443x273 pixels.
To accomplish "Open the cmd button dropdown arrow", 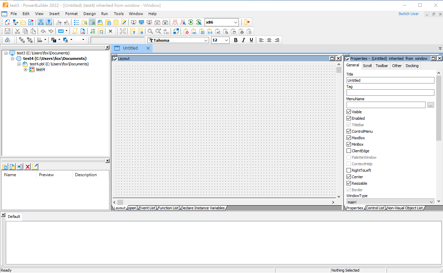I will click(66, 31).
